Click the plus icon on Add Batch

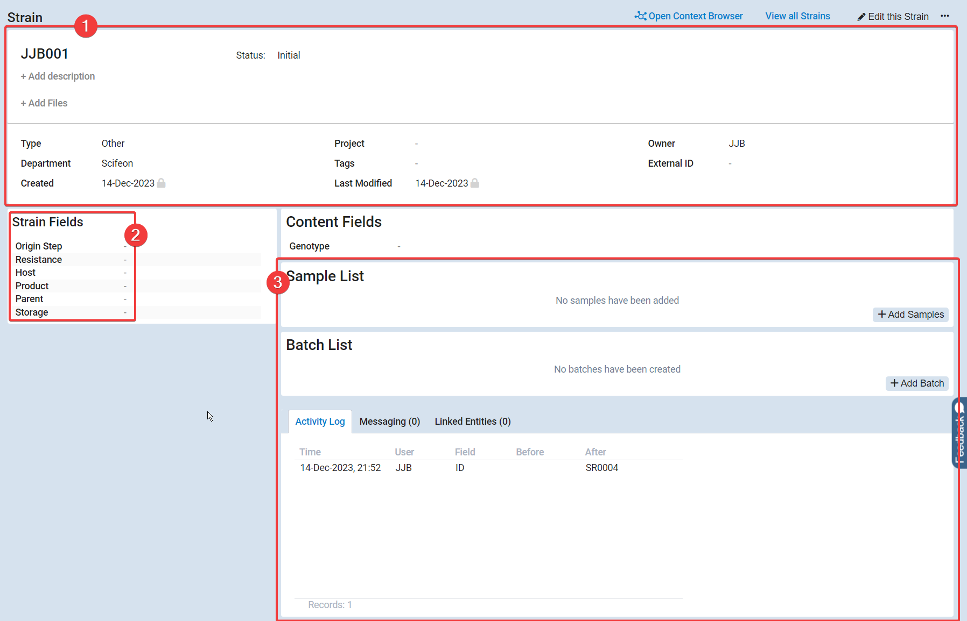click(894, 383)
